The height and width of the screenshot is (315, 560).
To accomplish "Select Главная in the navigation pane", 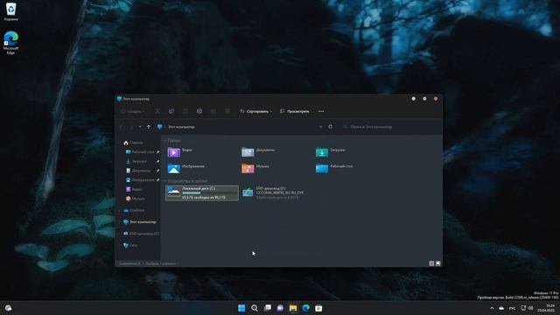I will pyautogui.click(x=133, y=143).
